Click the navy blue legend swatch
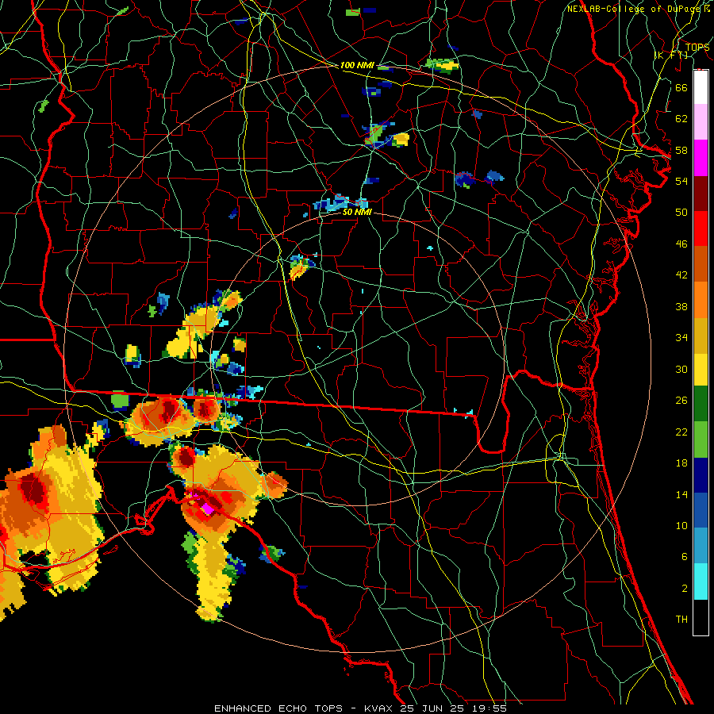 pos(701,475)
